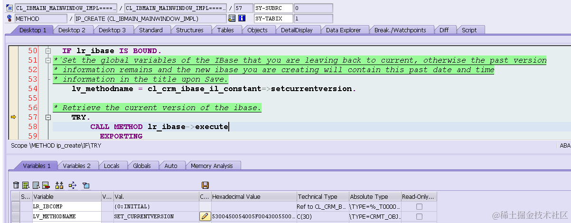Switch to the Desktop 3 tab

(112, 30)
